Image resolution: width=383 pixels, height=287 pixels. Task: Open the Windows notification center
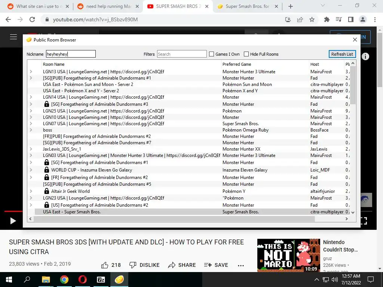371,280
